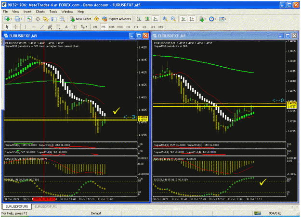Toggle the Terminal window icon
The width and height of the screenshot is (301, 217).
coord(54,19)
